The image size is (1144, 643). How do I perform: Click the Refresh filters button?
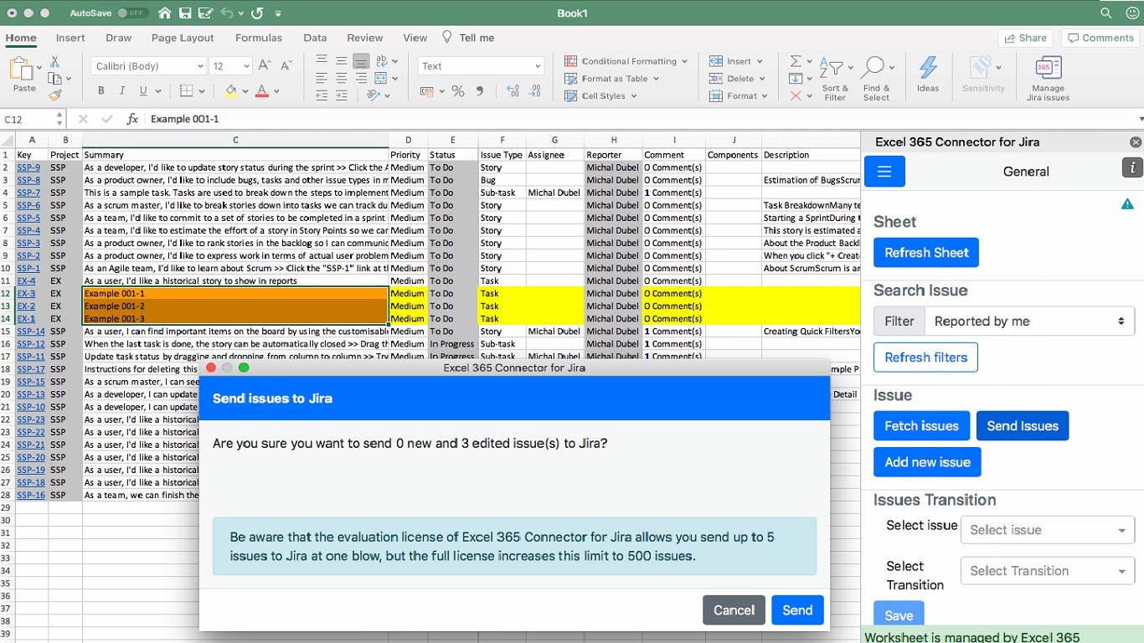(925, 358)
